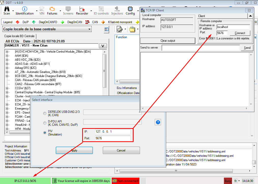258x184 pixels.
Task: Open the Config chip icon
Action: point(130,9)
